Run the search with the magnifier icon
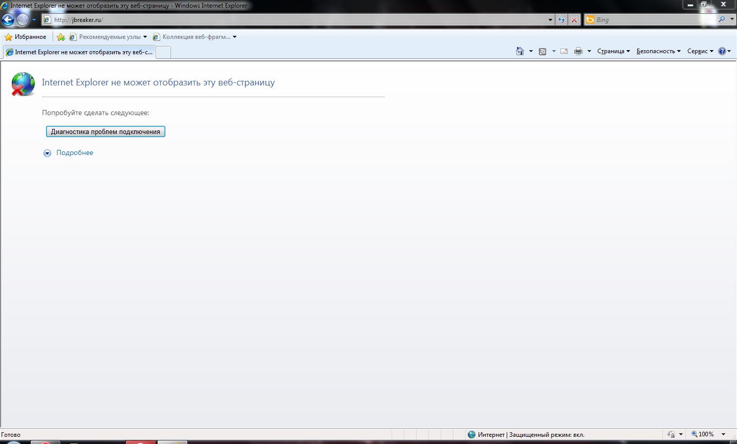This screenshot has width=737, height=444. click(722, 19)
